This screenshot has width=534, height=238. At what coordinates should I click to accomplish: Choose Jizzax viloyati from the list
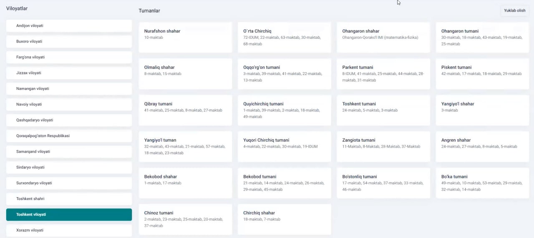[69, 73]
